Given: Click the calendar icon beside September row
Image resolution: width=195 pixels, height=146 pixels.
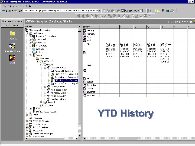Looking at the screenshot, I should (84, 85).
